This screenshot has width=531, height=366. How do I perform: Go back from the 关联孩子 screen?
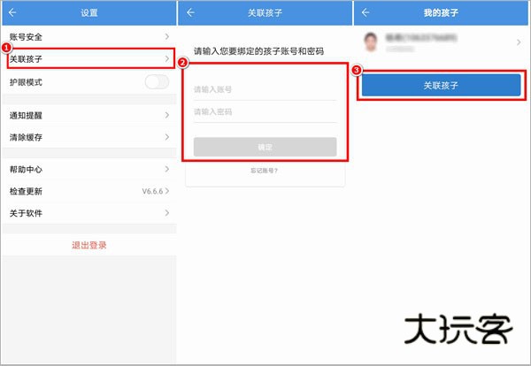(x=190, y=13)
